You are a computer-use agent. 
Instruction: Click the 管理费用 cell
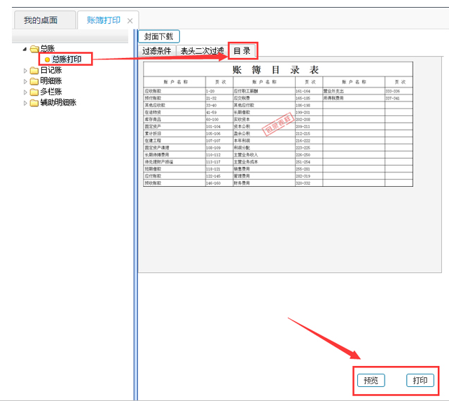tap(264, 176)
